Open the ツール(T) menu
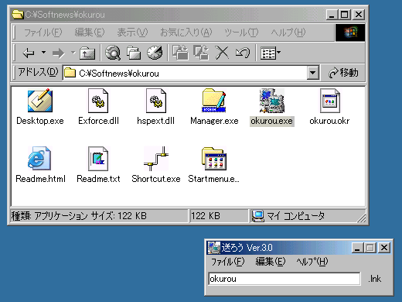 click(241, 33)
